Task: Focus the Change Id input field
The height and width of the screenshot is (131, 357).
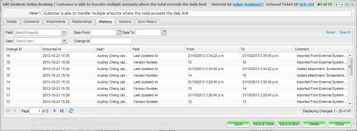Action: (x=111, y=41)
